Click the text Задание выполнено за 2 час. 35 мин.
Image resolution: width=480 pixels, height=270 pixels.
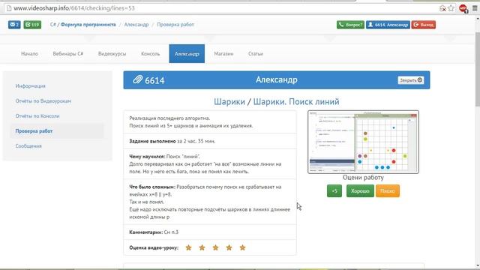(x=172, y=141)
